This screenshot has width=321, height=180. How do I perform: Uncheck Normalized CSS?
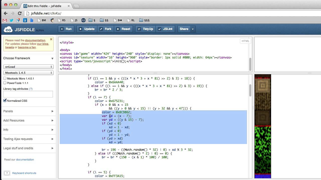(x=5, y=100)
